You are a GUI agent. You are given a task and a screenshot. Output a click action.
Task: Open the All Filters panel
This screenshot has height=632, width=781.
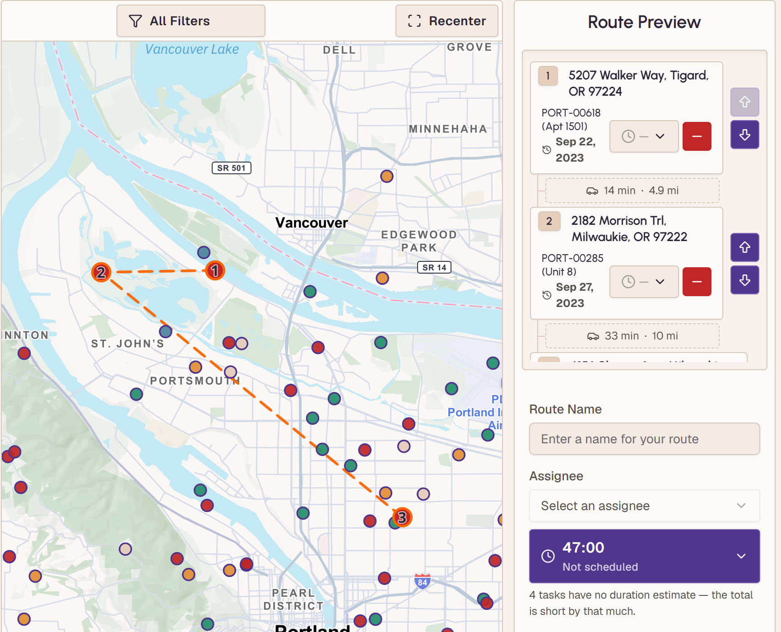191,21
